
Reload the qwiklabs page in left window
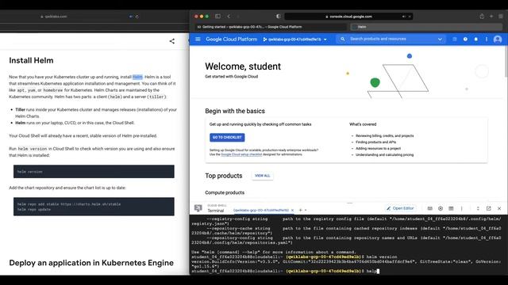point(137,17)
